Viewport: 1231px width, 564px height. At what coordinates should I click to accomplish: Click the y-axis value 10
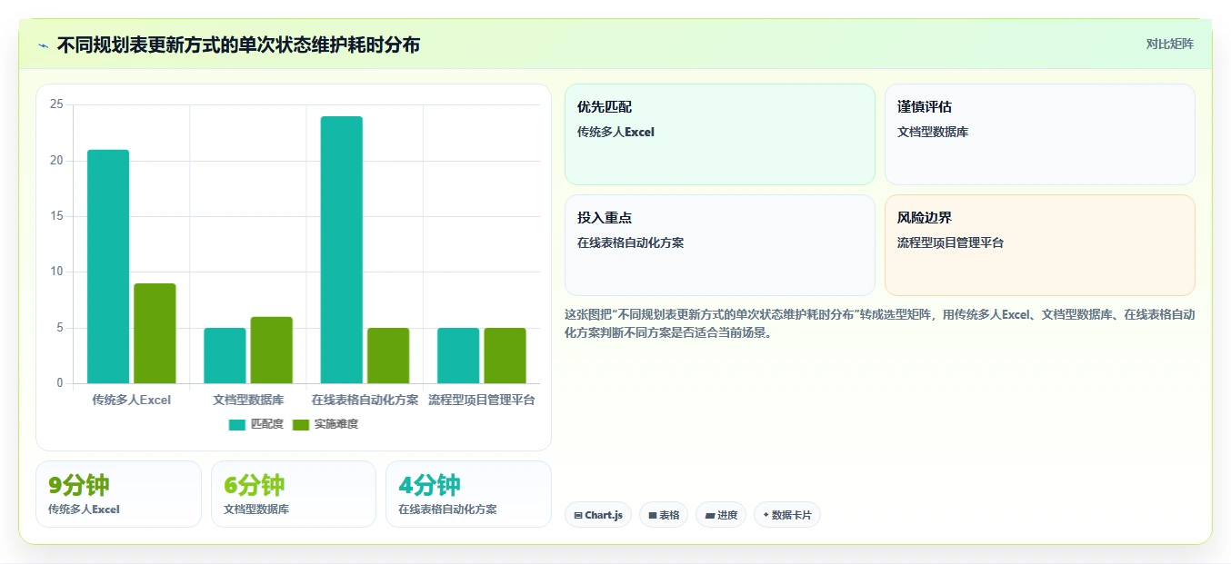pos(56,272)
